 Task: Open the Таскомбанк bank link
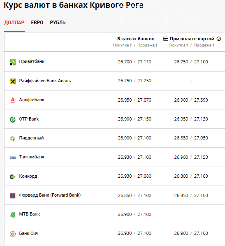(32, 157)
